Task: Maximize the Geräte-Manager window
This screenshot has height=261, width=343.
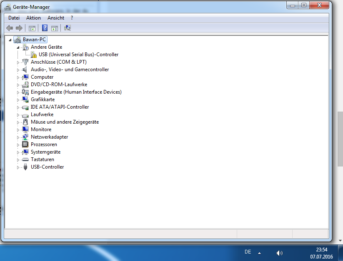Action: [x=304, y=5]
